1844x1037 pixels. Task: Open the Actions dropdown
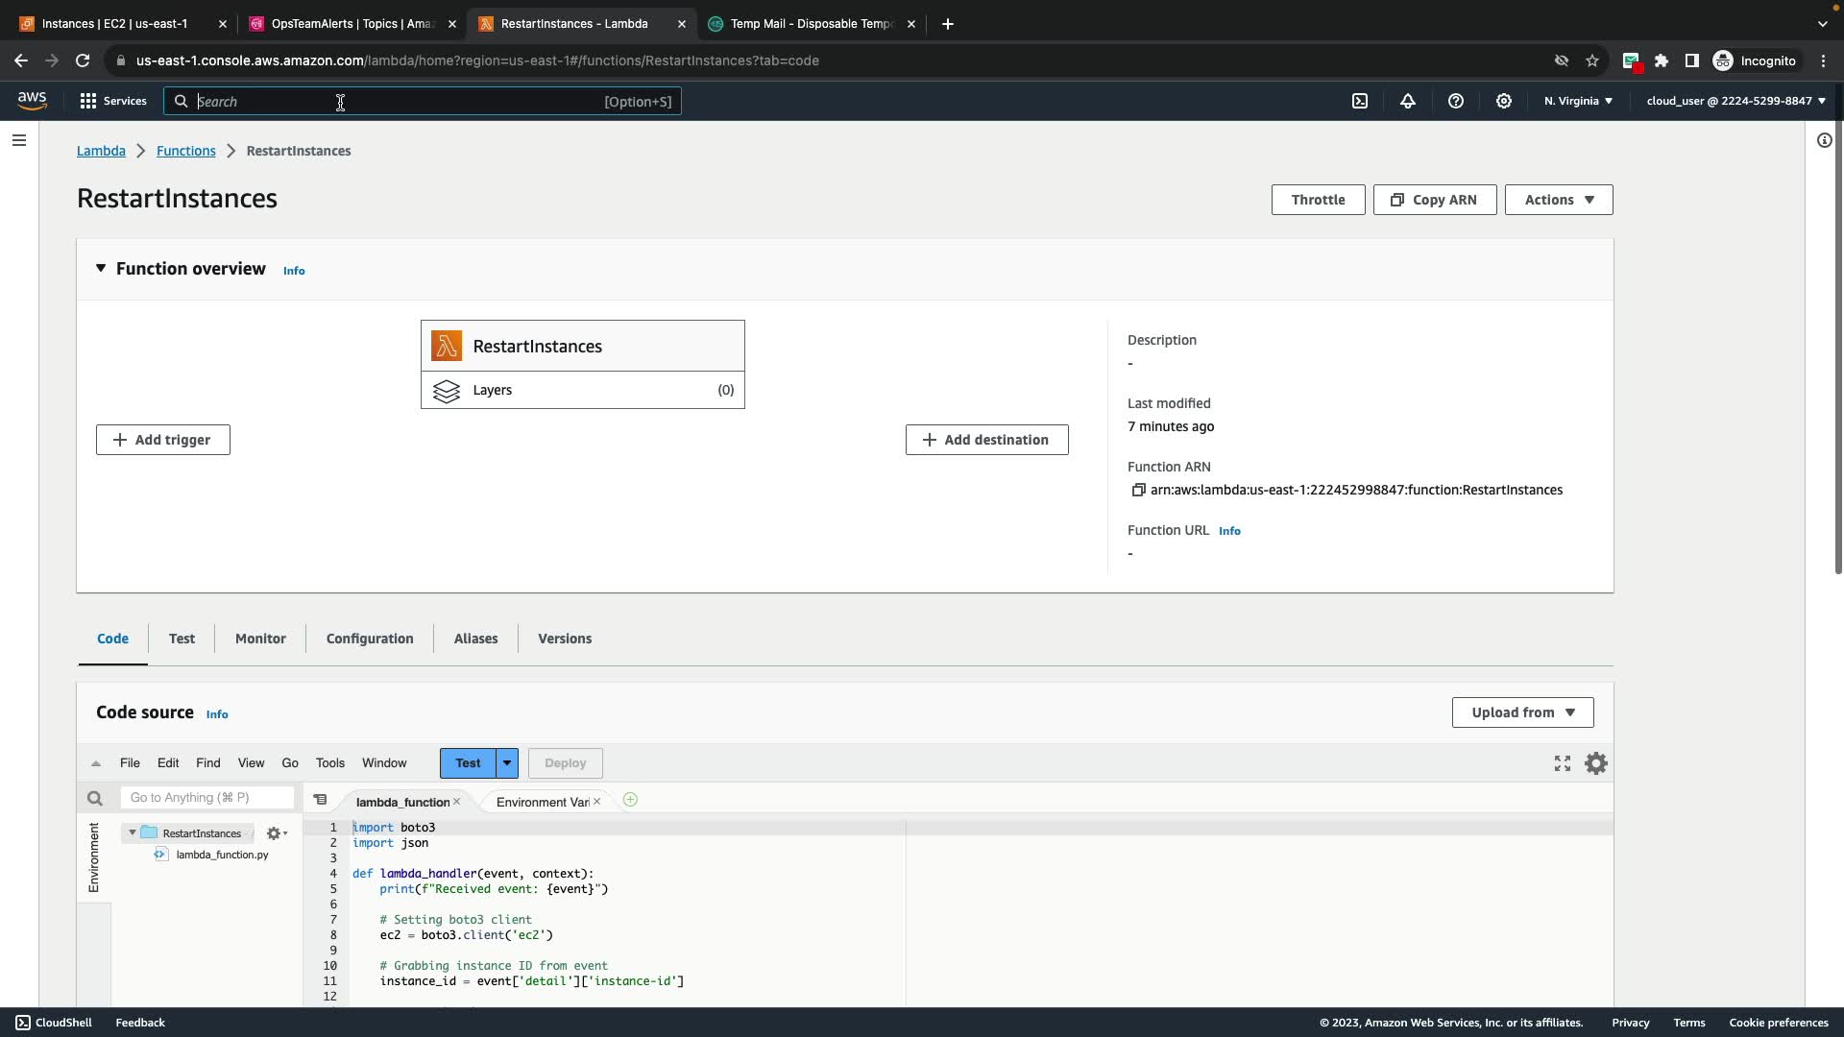click(x=1558, y=200)
